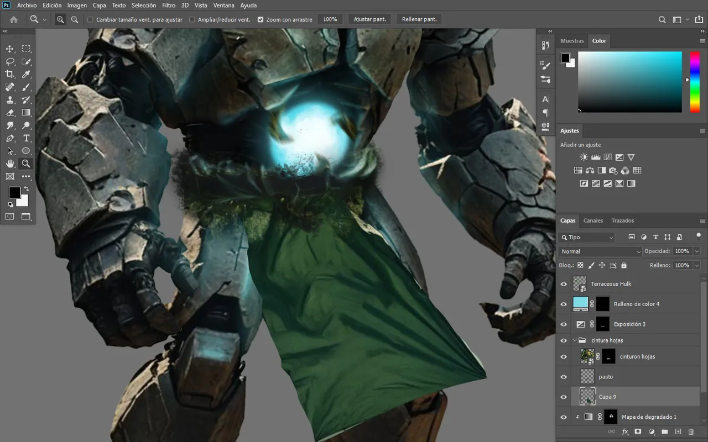The height and width of the screenshot is (442, 708).
Task: Click the 100% zoom button
Action: point(330,19)
